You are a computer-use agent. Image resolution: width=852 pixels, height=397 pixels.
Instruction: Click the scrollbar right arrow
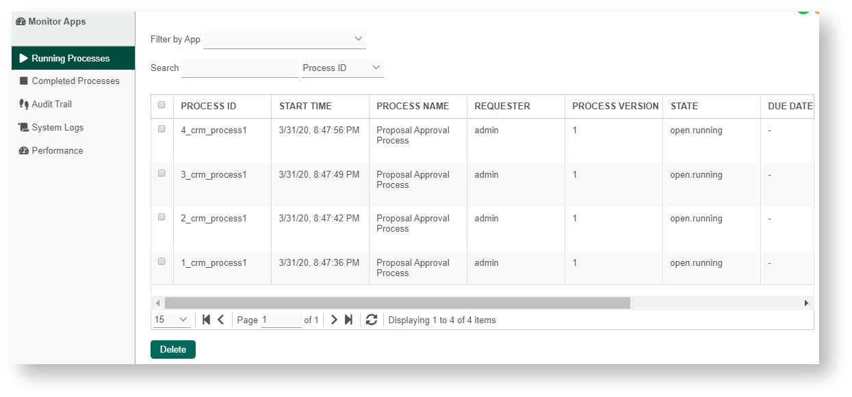tap(806, 303)
